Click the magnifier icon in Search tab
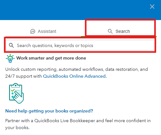This screenshot has height=135, width=161. pyautogui.click(x=110, y=31)
